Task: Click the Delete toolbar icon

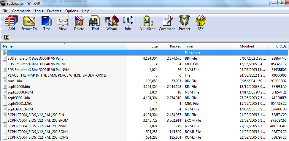Action: 79,23
